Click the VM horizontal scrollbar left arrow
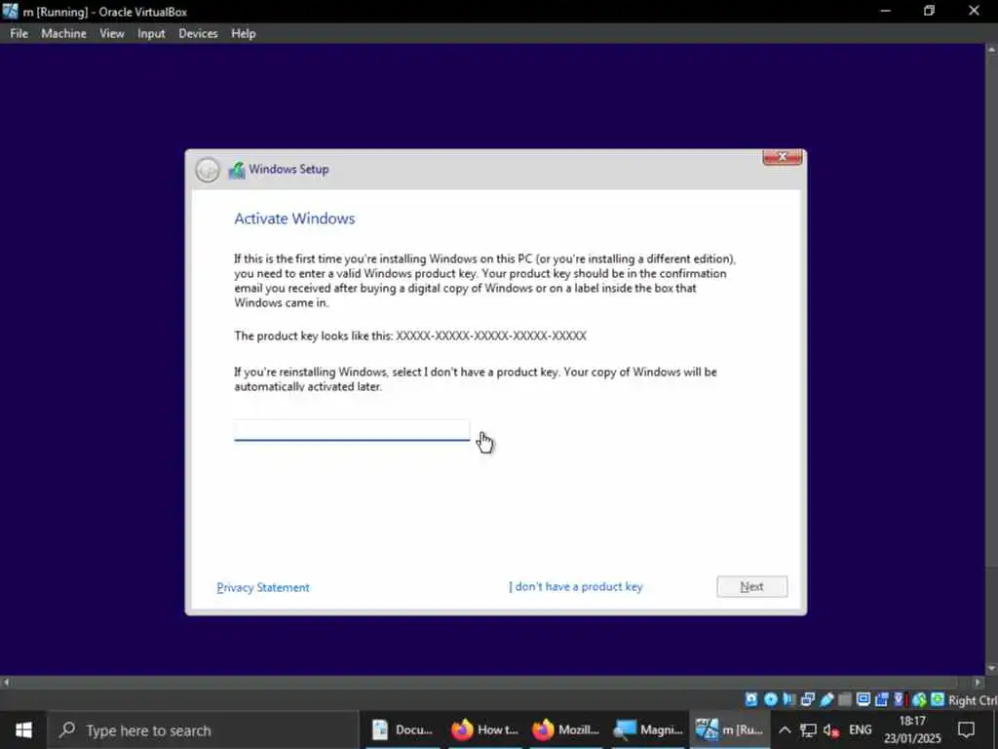 pos(6,682)
